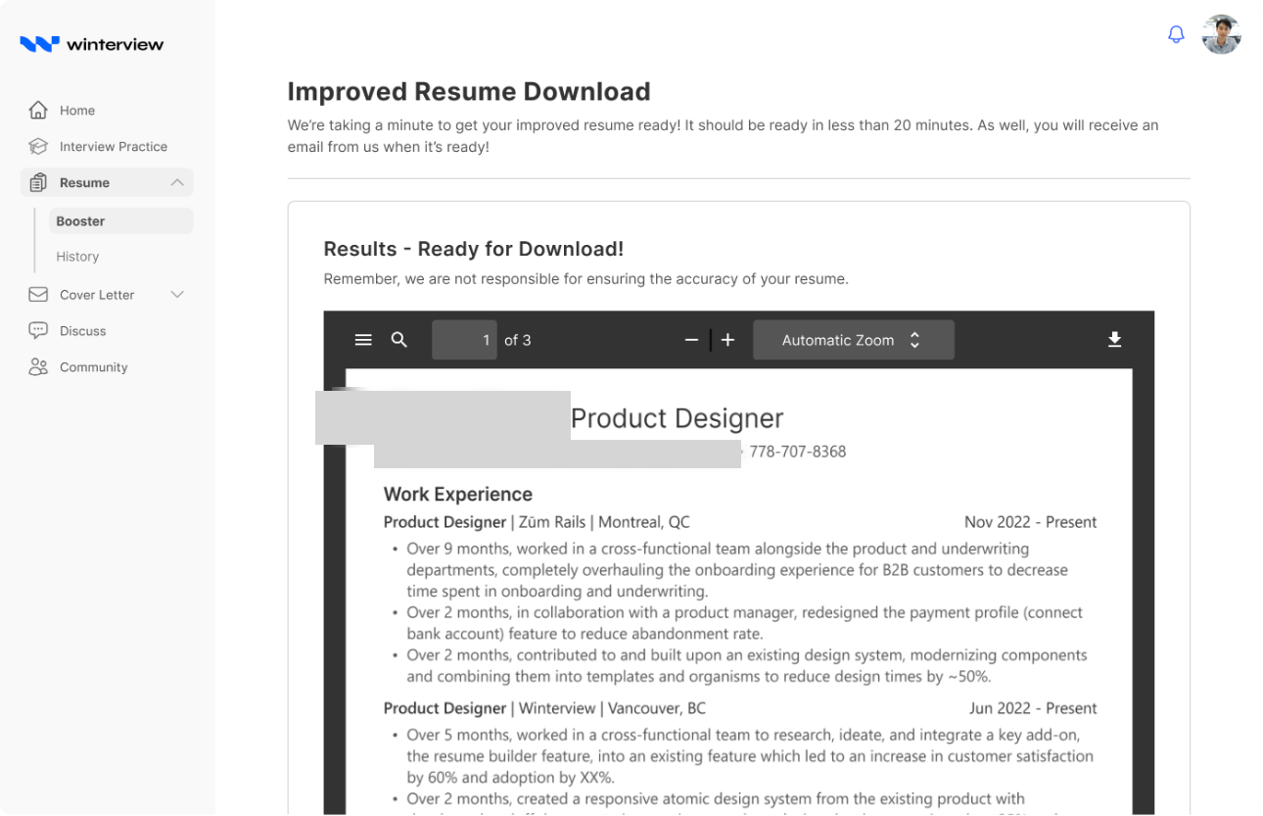The image size is (1263, 816).
Task: Open the PDF search magnifier icon
Action: (x=399, y=340)
